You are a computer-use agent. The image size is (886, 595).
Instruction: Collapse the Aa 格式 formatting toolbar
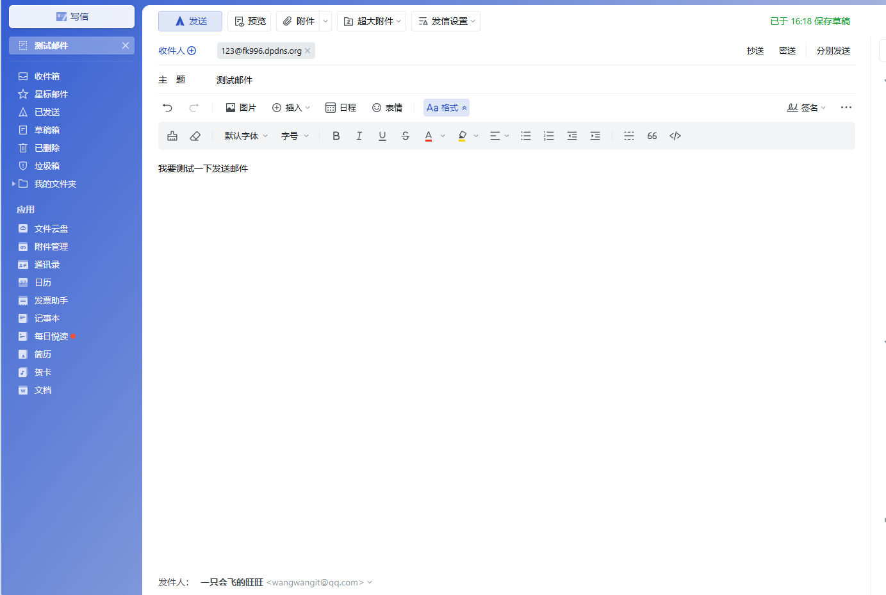(447, 108)
